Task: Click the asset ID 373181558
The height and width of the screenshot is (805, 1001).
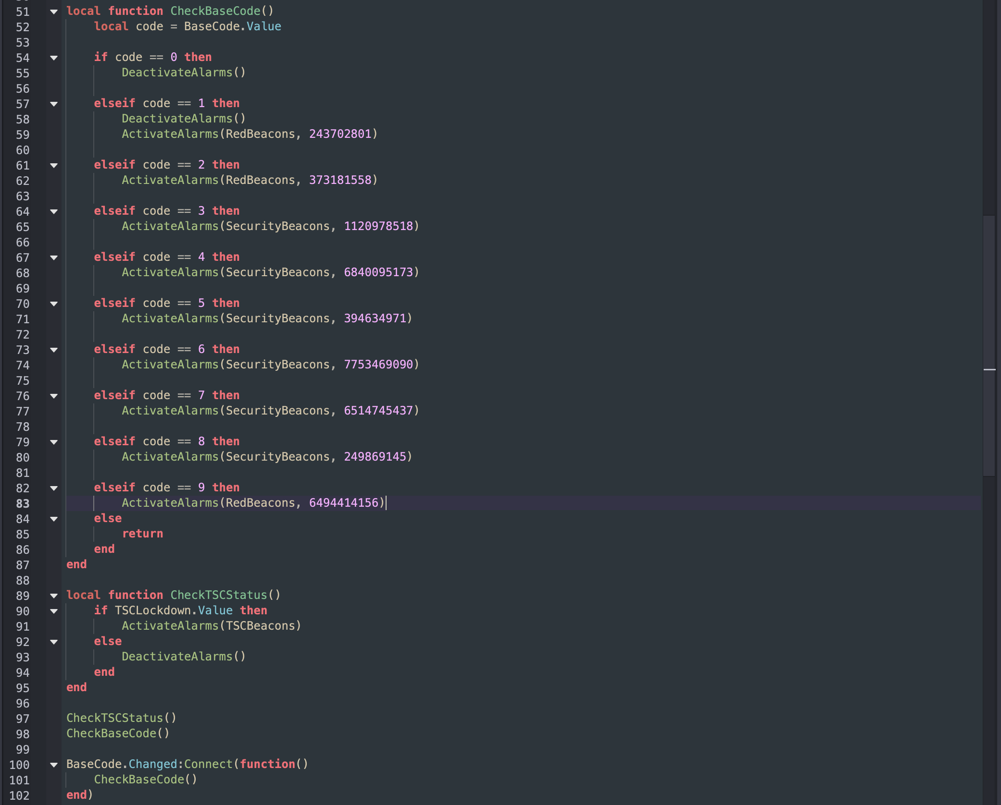Action: click(340, 180)
